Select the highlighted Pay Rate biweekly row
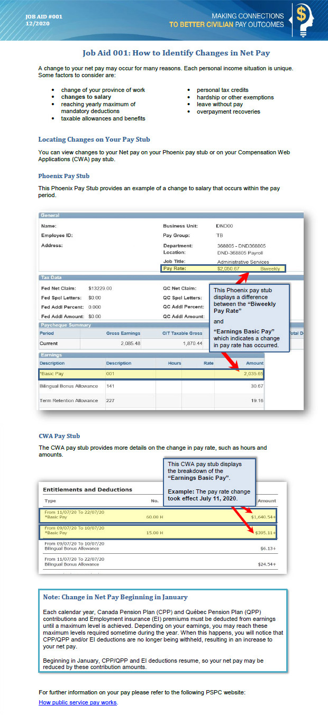 [x=223, y=268]
